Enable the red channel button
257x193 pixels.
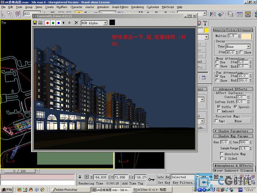pyautogui.click(x=47, y=23)
